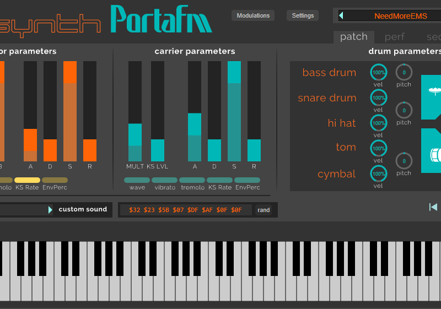Image resolution: width=441 pixels, height=309 pixels.
Task: Open the Modulations panel
Action: (253, 15)
